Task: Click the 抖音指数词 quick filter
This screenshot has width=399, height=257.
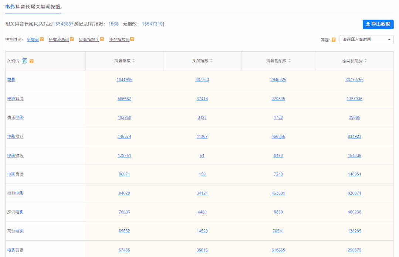Action: point(89,40)
